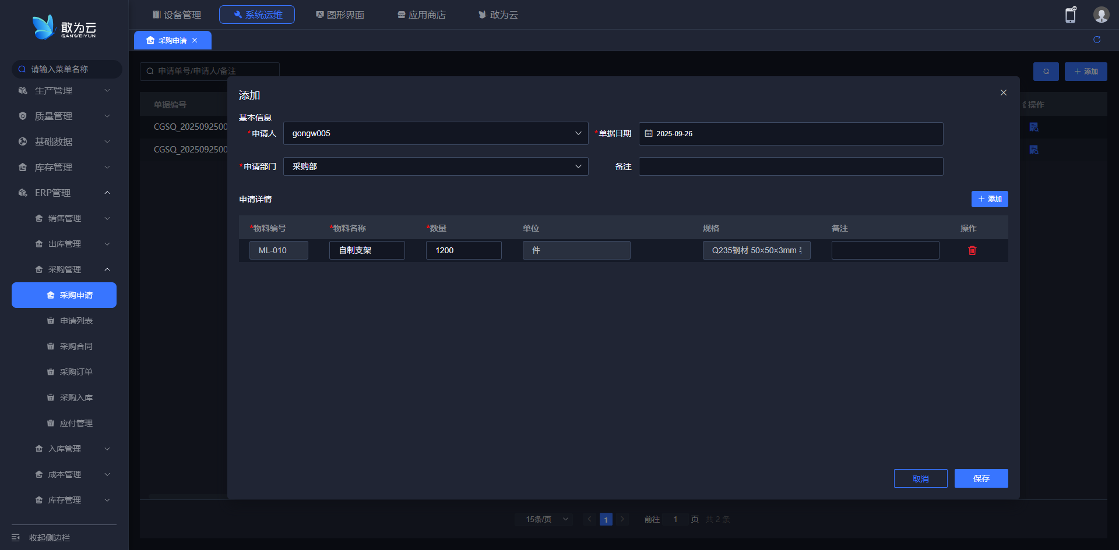Click calendar icon in 单据日期 field
This screenshot has height=550, width=1119.
pyautogui.click(x=649, y=133)
